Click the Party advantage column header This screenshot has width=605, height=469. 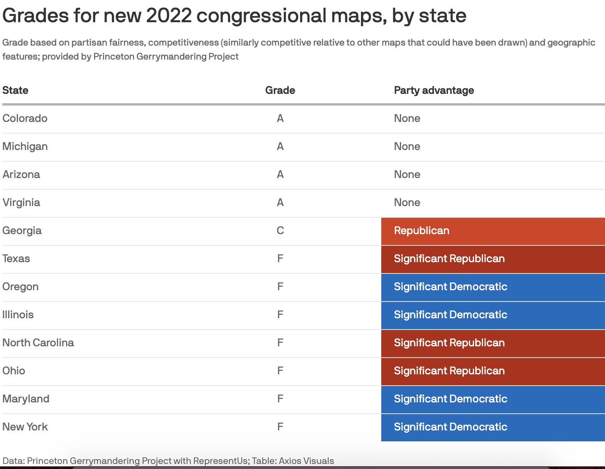click(x=434, y=90)
